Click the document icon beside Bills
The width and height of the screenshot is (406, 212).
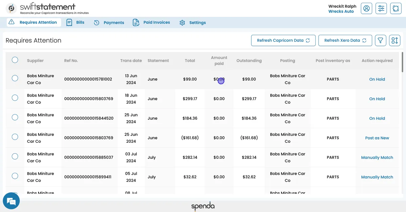(69, 22)
